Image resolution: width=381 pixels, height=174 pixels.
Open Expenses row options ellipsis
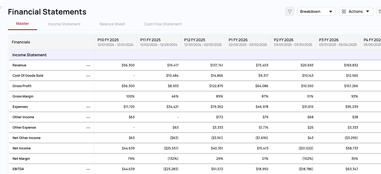click(88, 107)
